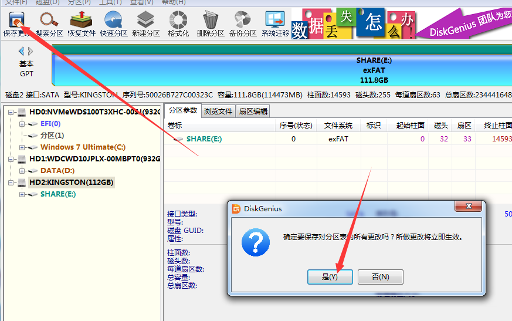Click the blue question mark dialog icon
The width and height of the screenshot is (512, 321).
point(256,242)
